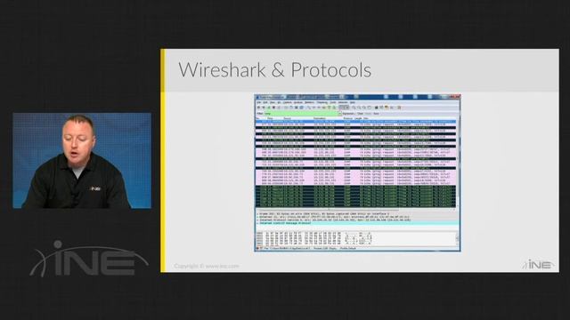Click the Close capture file icon
This screenshot has height=320, width=570.
click(297, 108)
